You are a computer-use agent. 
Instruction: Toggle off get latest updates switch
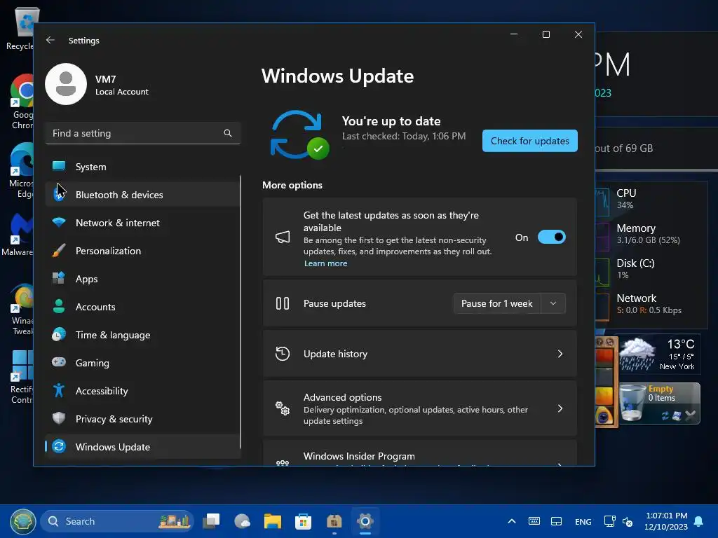tap(551, 237)
